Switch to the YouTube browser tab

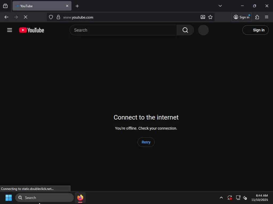tap(42, 6)
